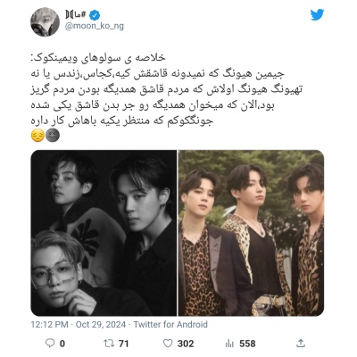The image size is (357, 357).
Task: Open the view analytics bars icon
Action: [229, 344]
